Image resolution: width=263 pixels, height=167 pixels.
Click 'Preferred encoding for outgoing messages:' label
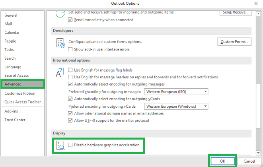coord(105,92)
